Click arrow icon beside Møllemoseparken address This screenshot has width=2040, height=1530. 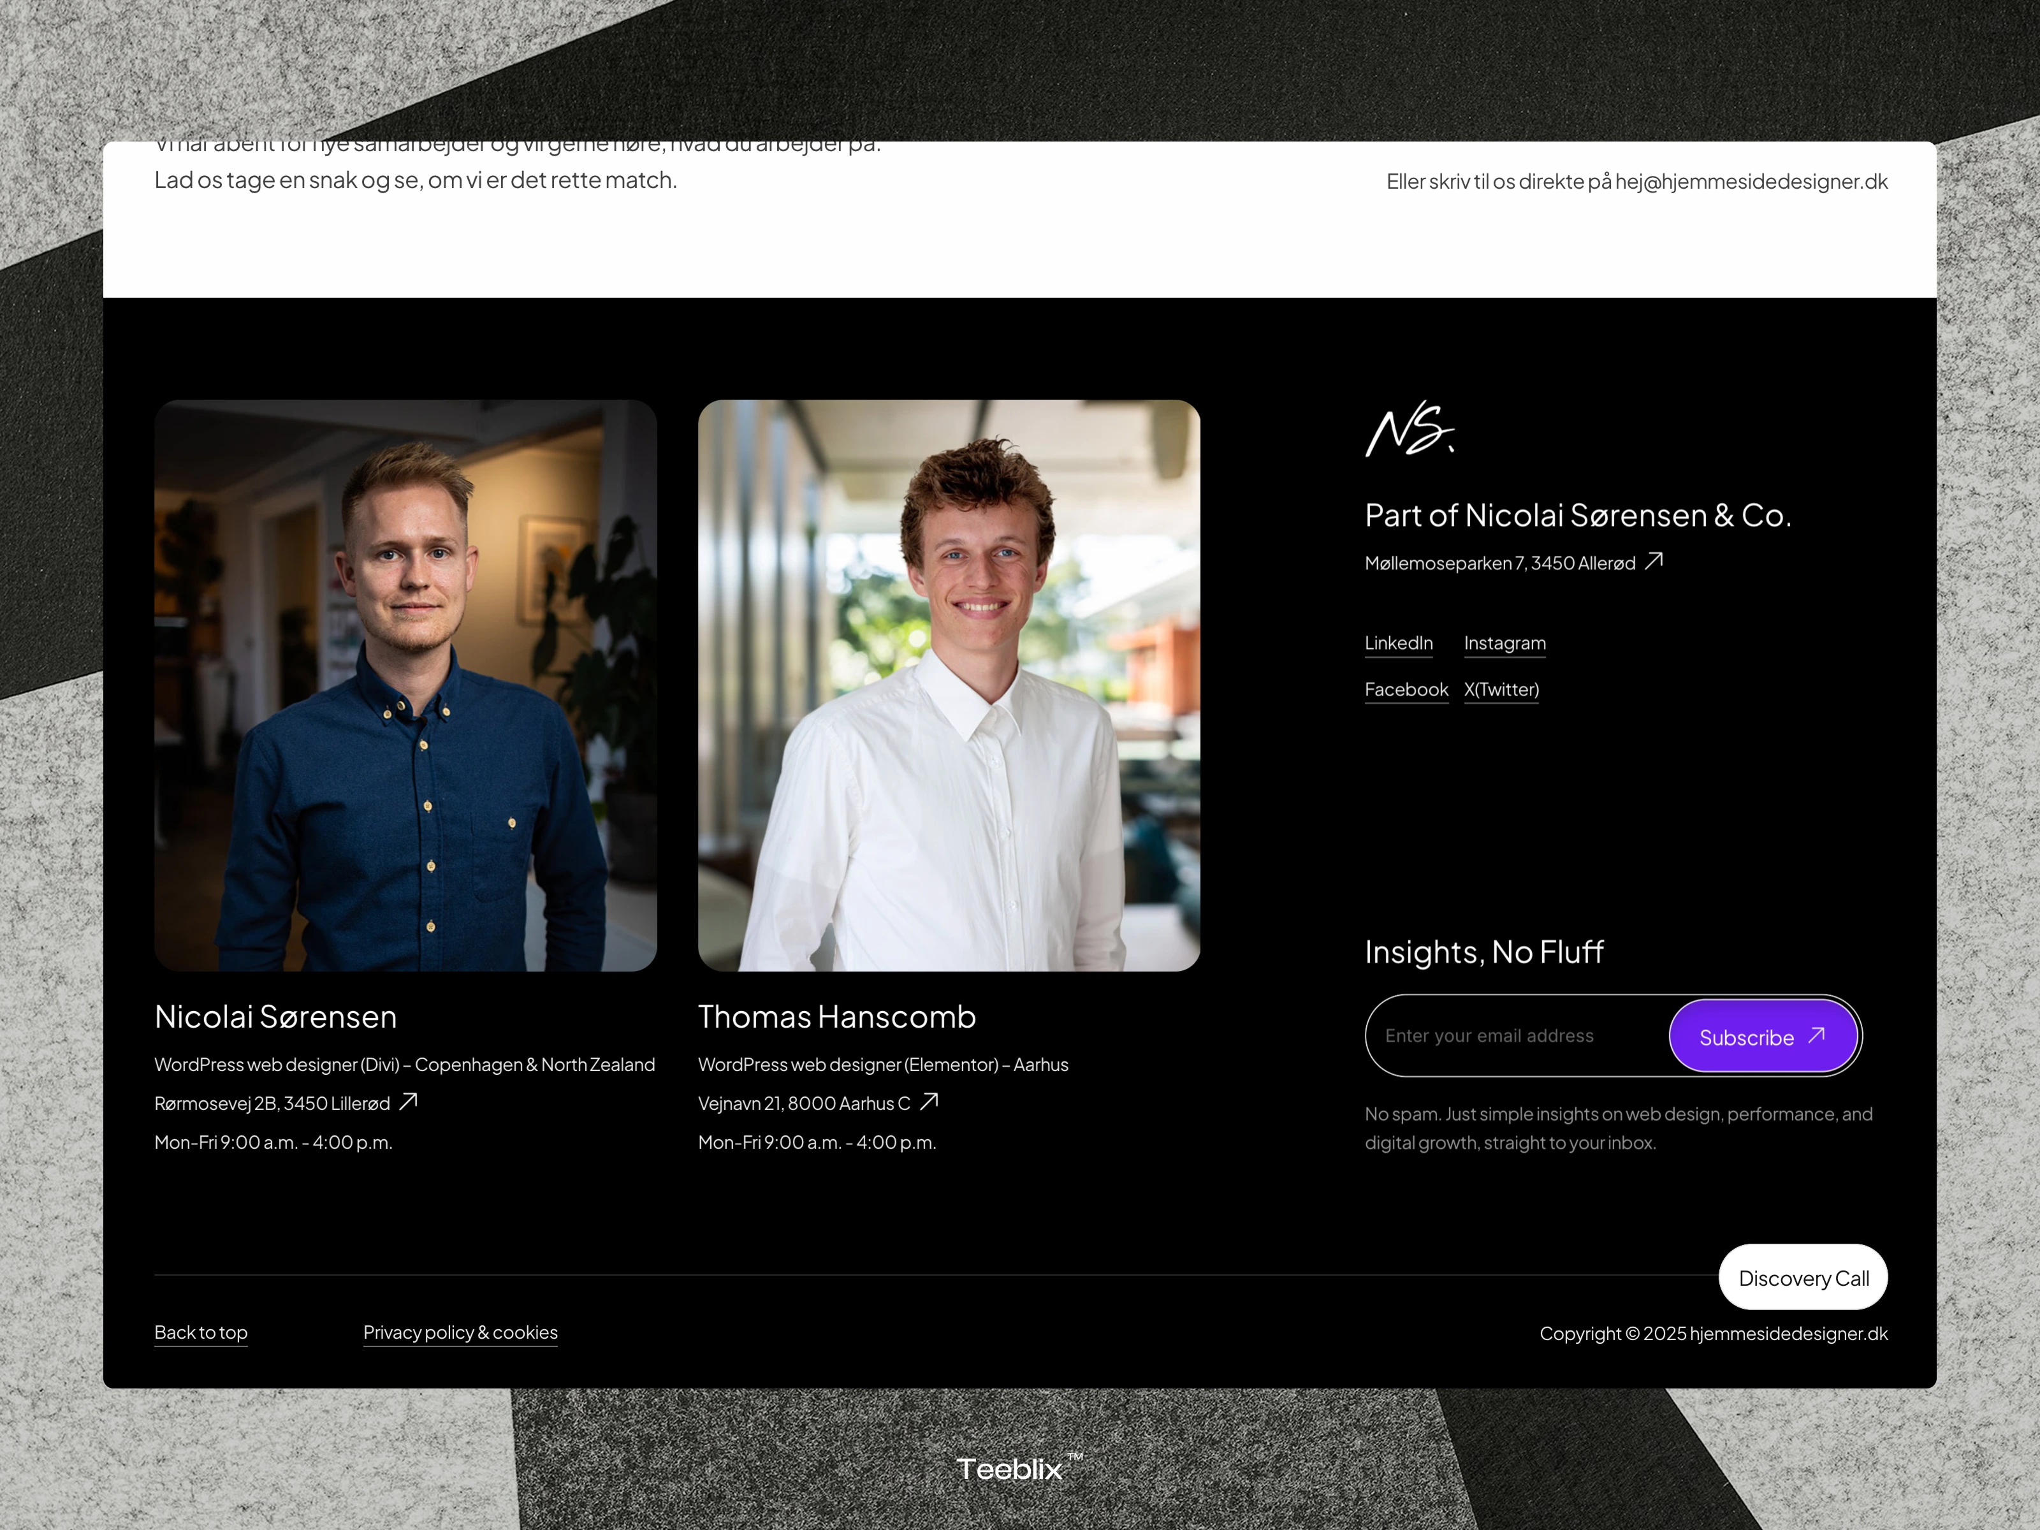[x=1654, y=561]
